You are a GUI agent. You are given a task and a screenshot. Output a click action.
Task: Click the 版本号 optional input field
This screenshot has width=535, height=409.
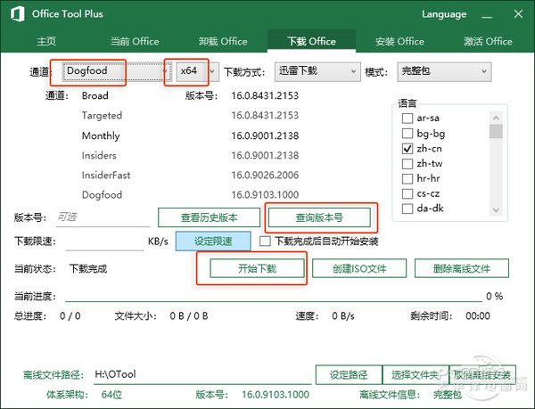(x=103, y=217)
